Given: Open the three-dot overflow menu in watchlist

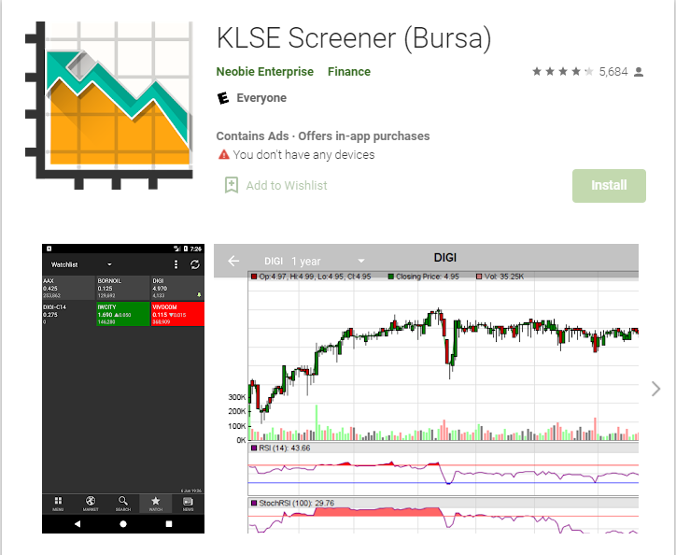Looking at the screenshot, I should tap(176, 265).
